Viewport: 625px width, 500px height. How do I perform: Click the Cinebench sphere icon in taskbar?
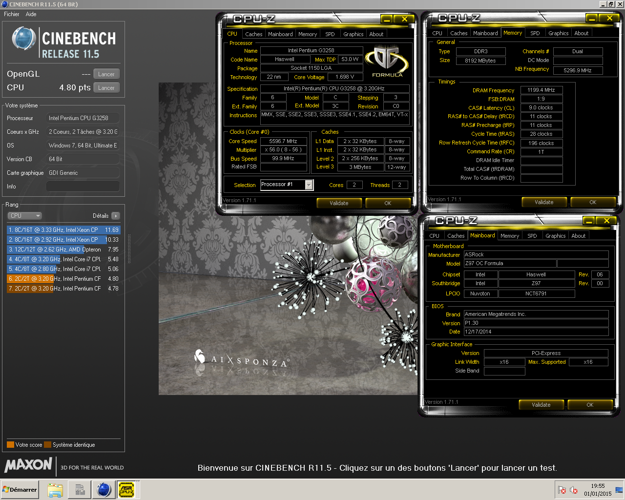[x=104, y=490]
